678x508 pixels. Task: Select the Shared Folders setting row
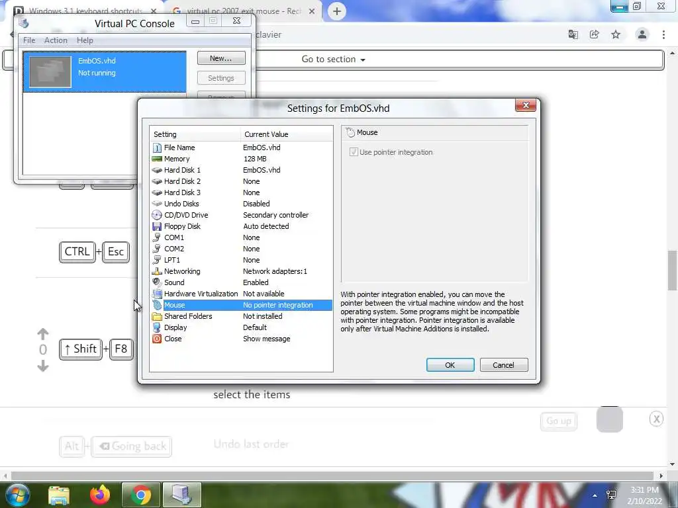click(x=241, y=316)
